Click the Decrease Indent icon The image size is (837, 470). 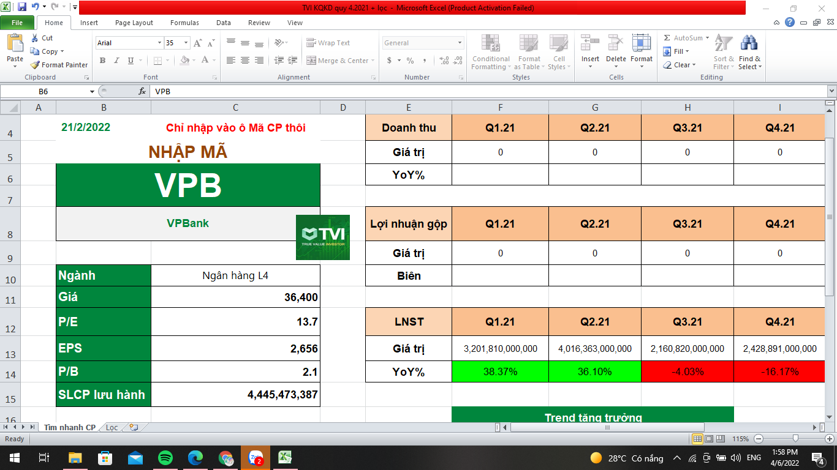[x=279, y=61]
